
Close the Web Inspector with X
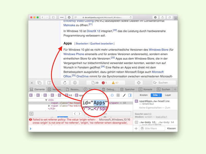(x=32, y=83)
